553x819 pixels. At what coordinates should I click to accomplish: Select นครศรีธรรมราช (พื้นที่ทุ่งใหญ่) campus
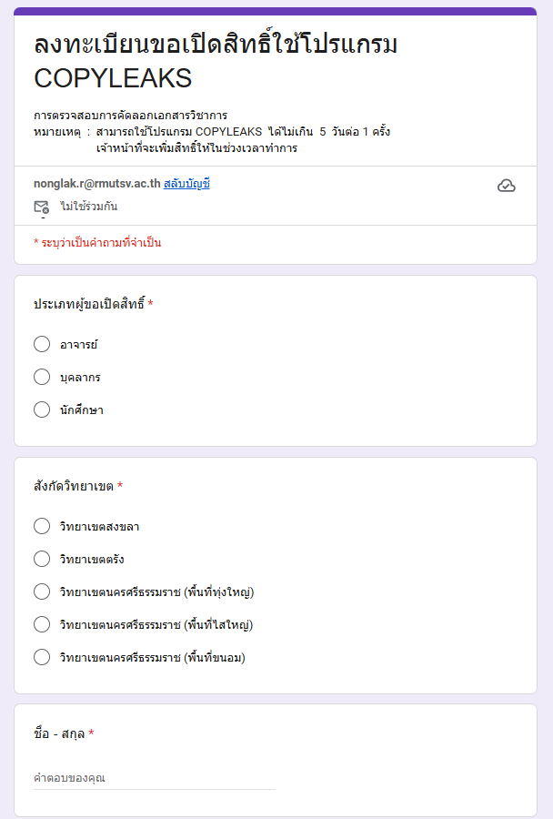pos(42,591)
